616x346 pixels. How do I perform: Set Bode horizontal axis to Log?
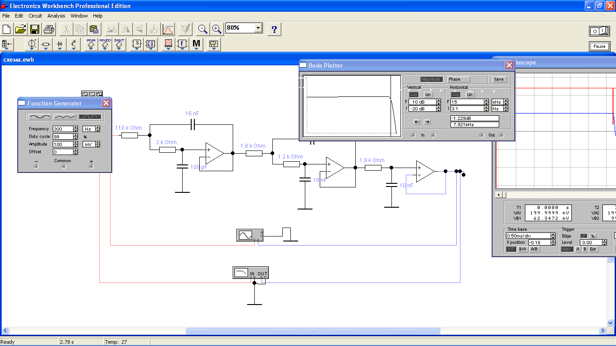[x=455, y=95]
